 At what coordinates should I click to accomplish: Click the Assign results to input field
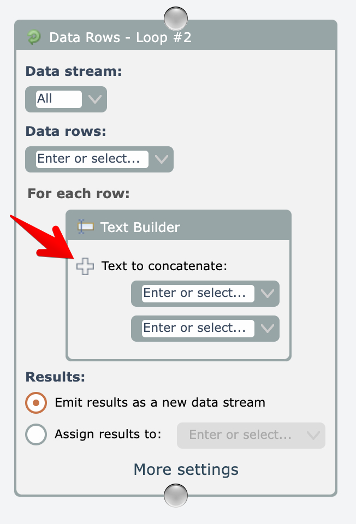tap(240, 435)
